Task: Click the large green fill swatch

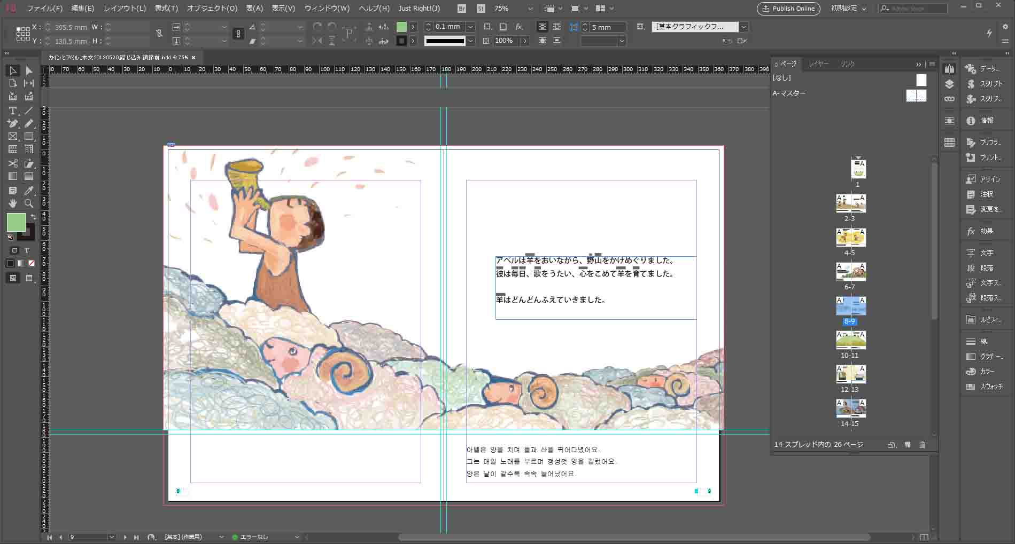Action: click(x=16, y=223)
